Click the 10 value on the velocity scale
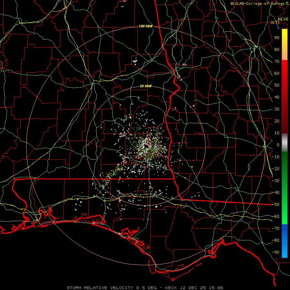The image size is (290, 290). [x=277, y=133]
